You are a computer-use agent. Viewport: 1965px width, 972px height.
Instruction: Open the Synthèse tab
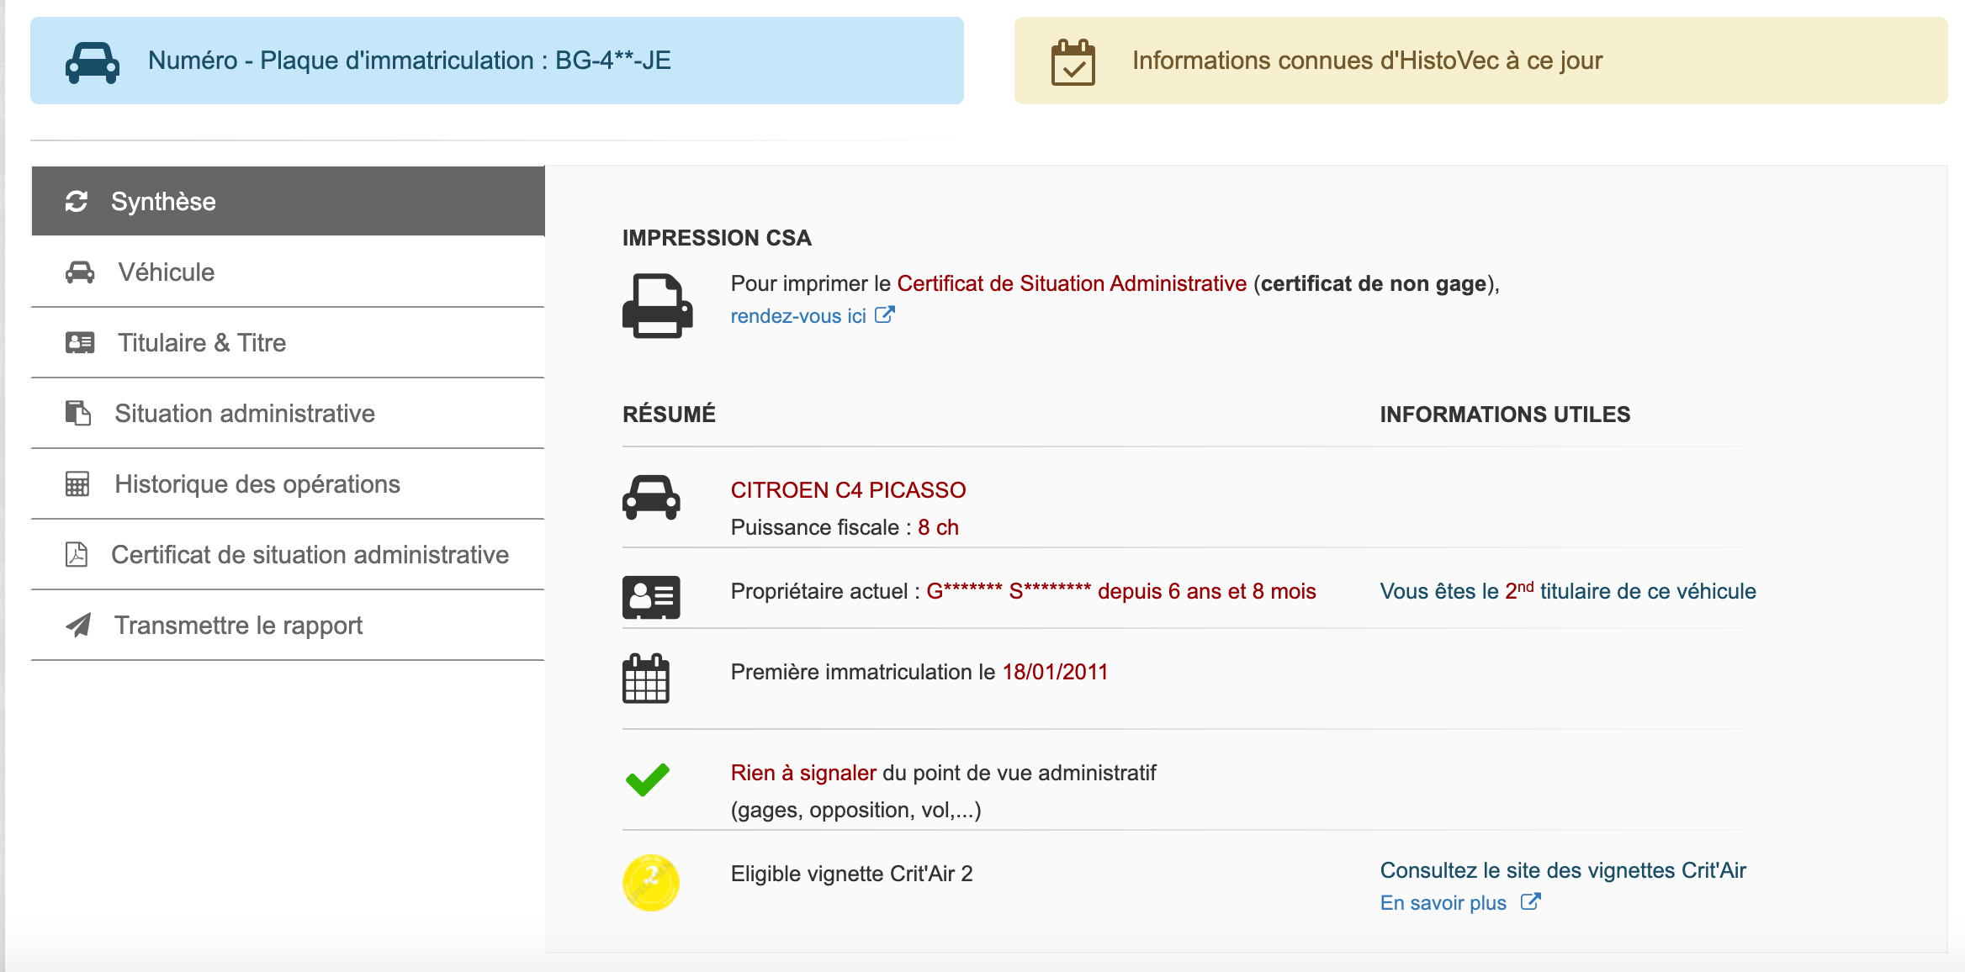click(288, 201)
